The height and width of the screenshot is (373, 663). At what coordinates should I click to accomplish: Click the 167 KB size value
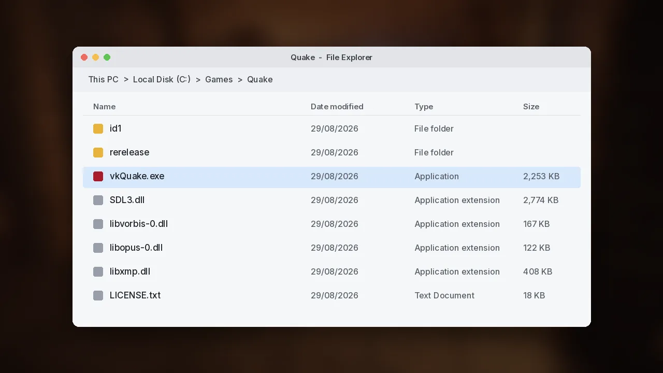[537, 224]
